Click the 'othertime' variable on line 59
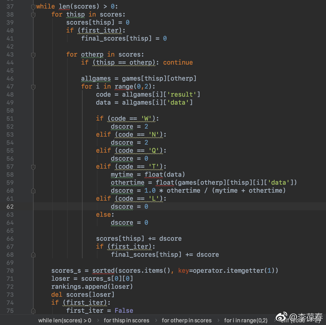Viewport: 326px width, 325px height. tap(128, 183)
